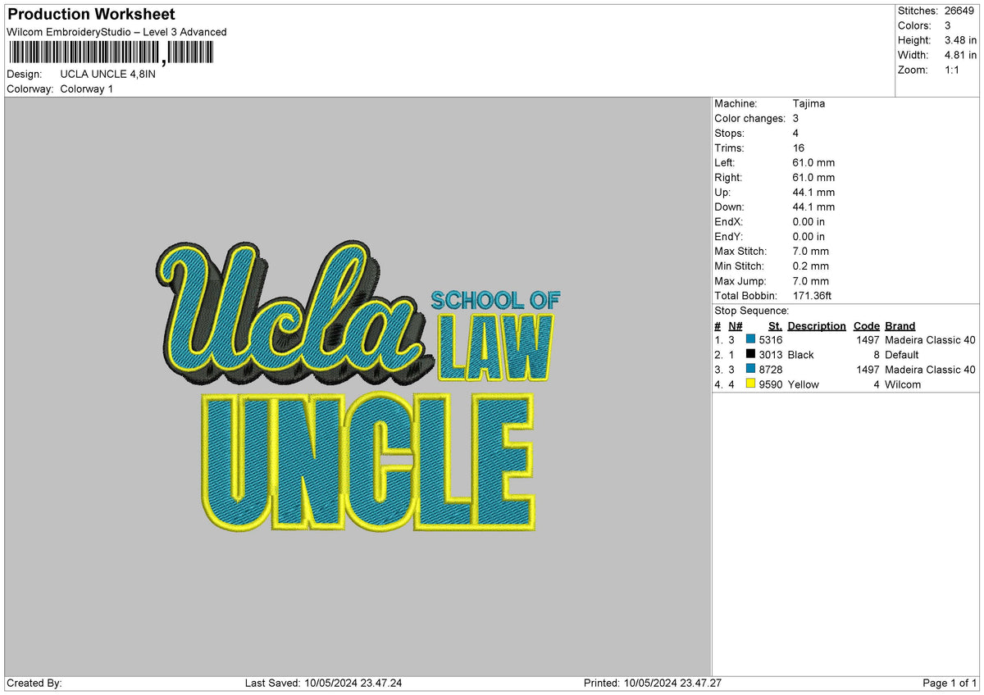984x695 pixels.
Task: Select the Colorway 1 value
Action: click(x=87, y=89)
